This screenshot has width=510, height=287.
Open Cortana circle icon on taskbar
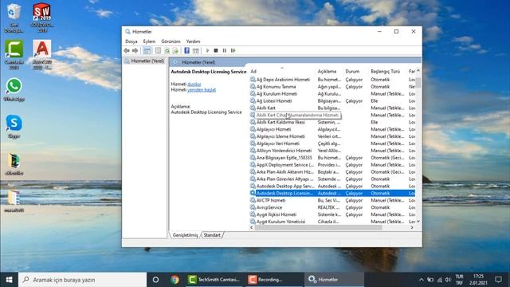coord(155,280)
